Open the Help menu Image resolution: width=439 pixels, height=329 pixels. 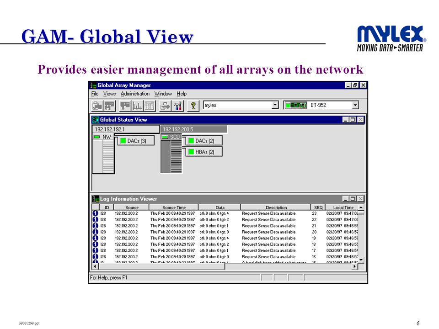[x=182, y=94]
